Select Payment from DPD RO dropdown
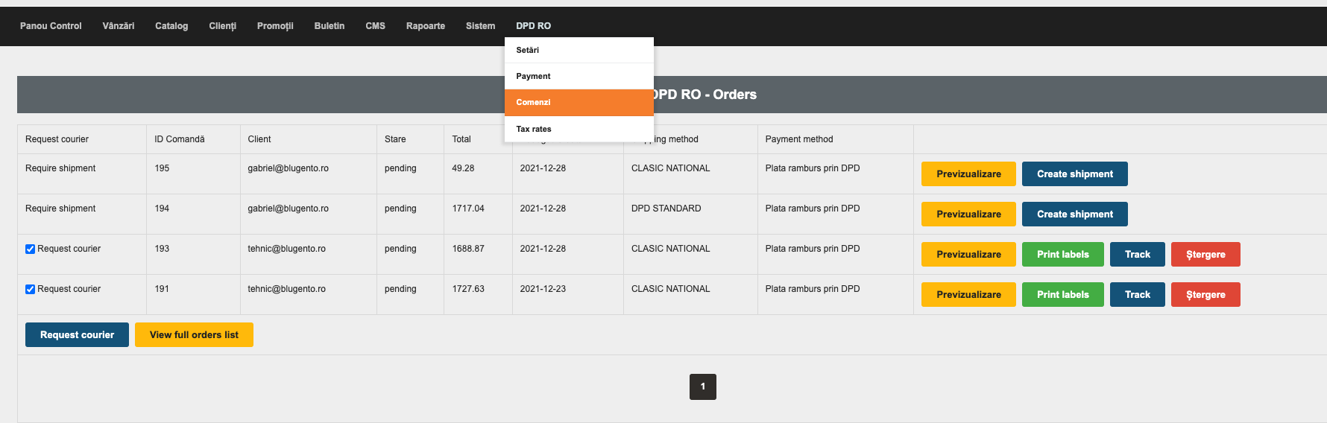The image size is (1327, 423). pyautogui.click(x=579, y=76)
